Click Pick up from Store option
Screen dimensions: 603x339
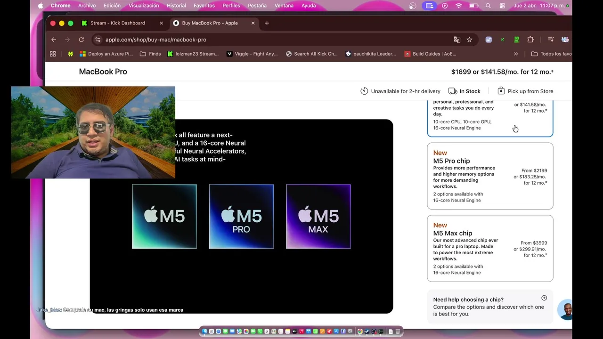point(525,91)
